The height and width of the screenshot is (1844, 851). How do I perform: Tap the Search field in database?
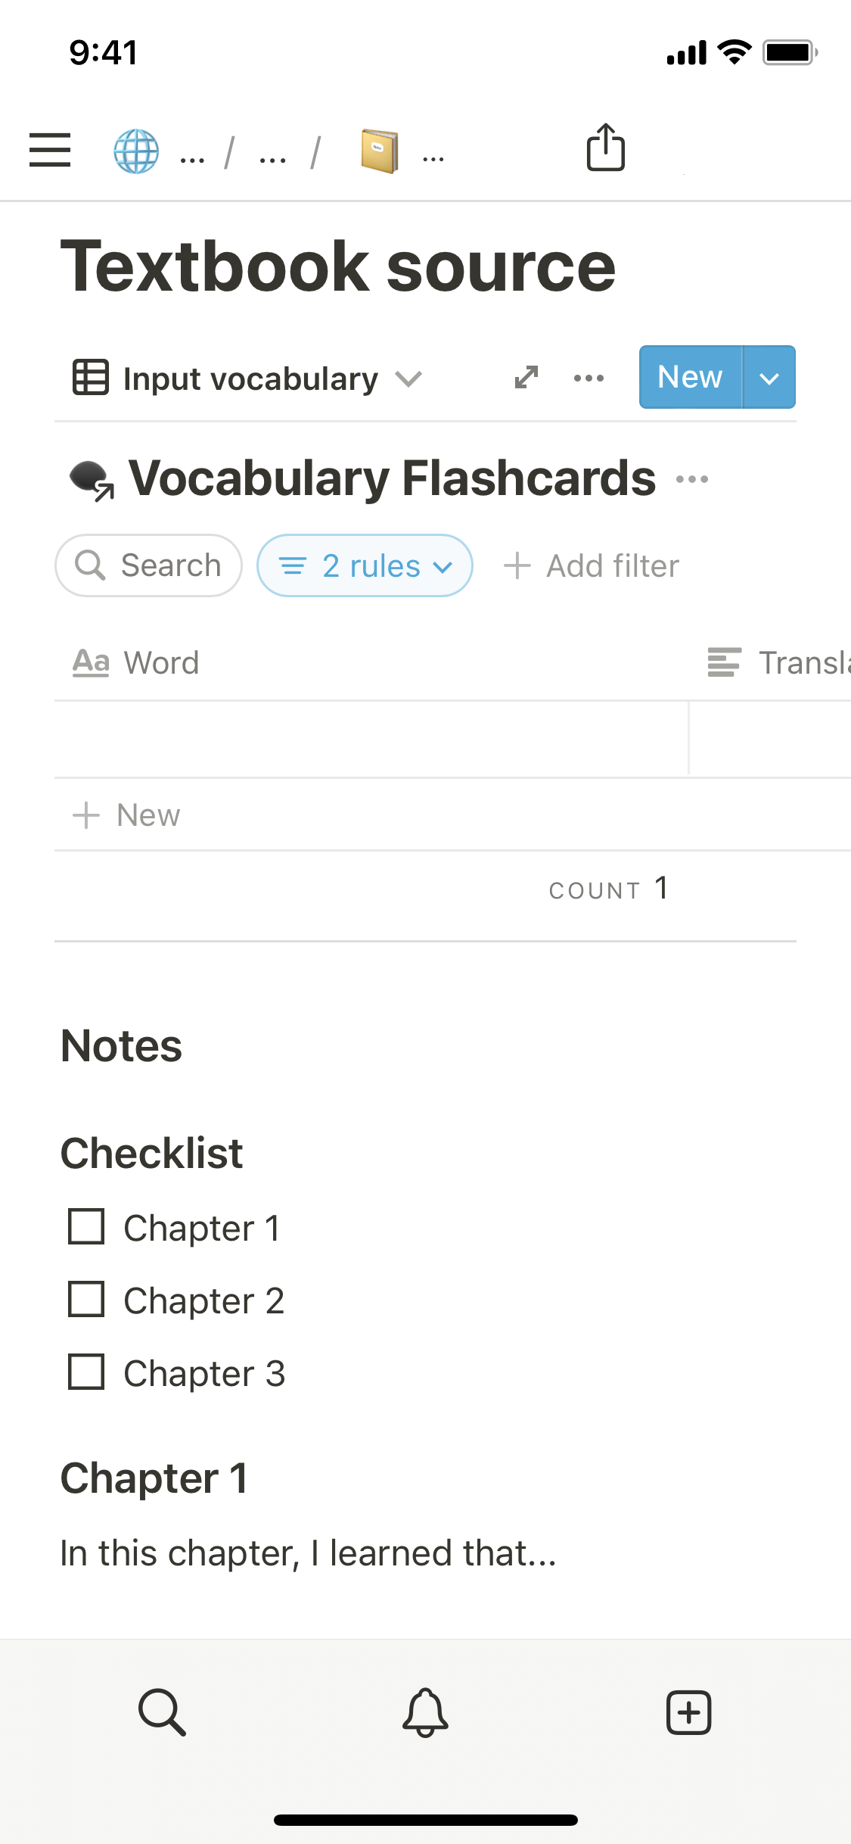pyautogui.click(x=149, y=565)
